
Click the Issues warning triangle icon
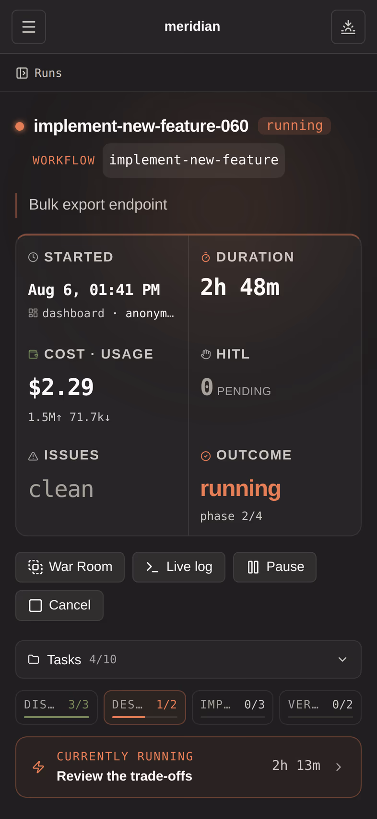pyautogui.click(x=33, y=456)
